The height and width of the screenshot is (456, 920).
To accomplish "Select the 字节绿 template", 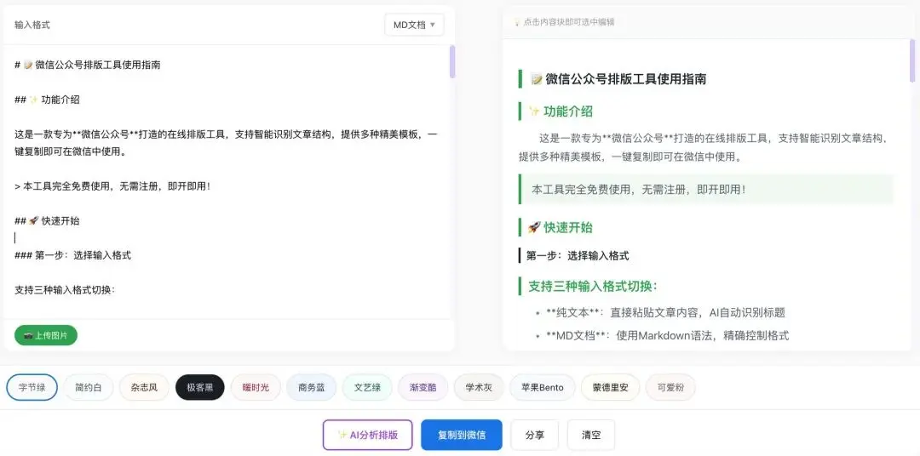I will coord(32,387).
